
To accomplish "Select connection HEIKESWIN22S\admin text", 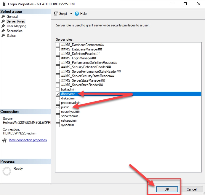I will coord(20,133).
